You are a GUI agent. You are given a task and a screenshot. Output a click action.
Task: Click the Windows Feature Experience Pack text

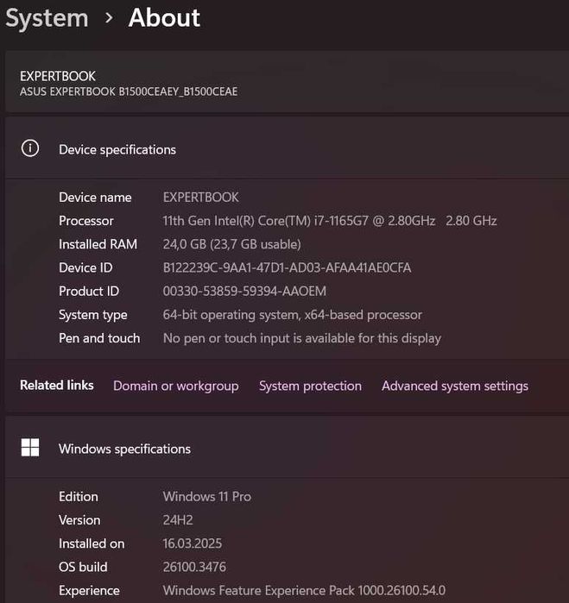tap(304, 590)
